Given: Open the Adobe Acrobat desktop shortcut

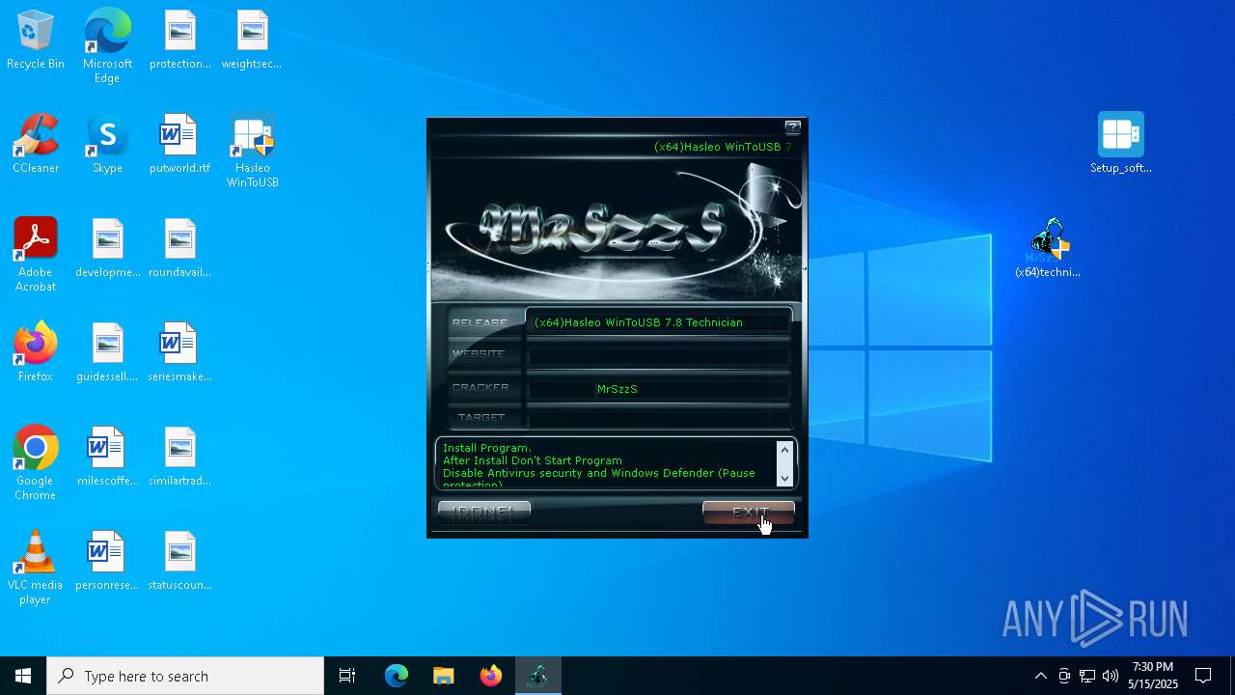Looking at the screenshot, I should (36, 255).
